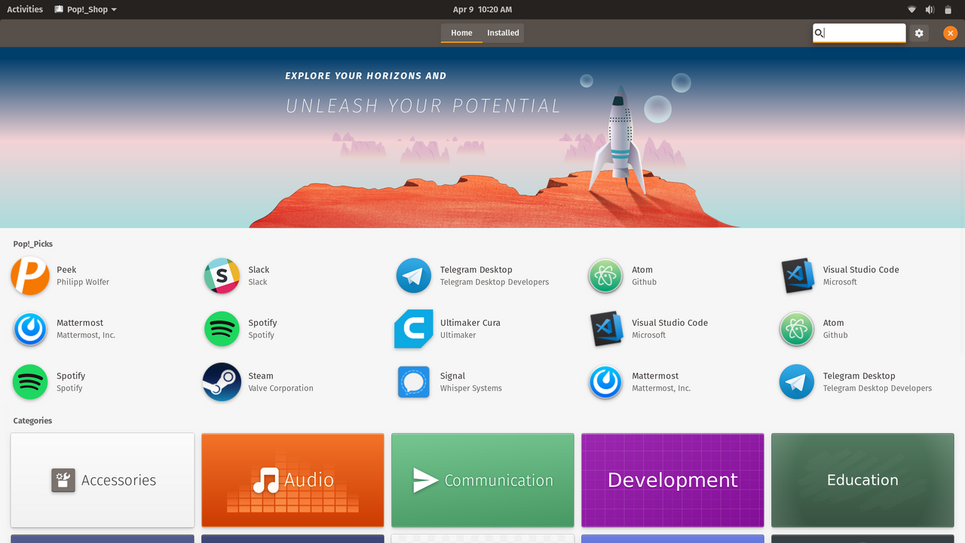The width and height of the screenshot is (965, 543).
Task: Select the Communication category
Action: [x=482, y=480]
